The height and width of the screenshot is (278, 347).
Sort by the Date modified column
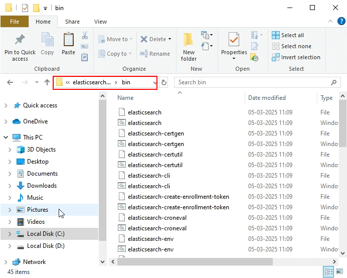click(267, 98)
